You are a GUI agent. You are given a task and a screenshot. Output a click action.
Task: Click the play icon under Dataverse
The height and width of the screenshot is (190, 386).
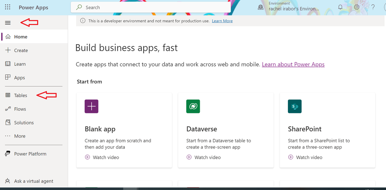pos(189,157)
